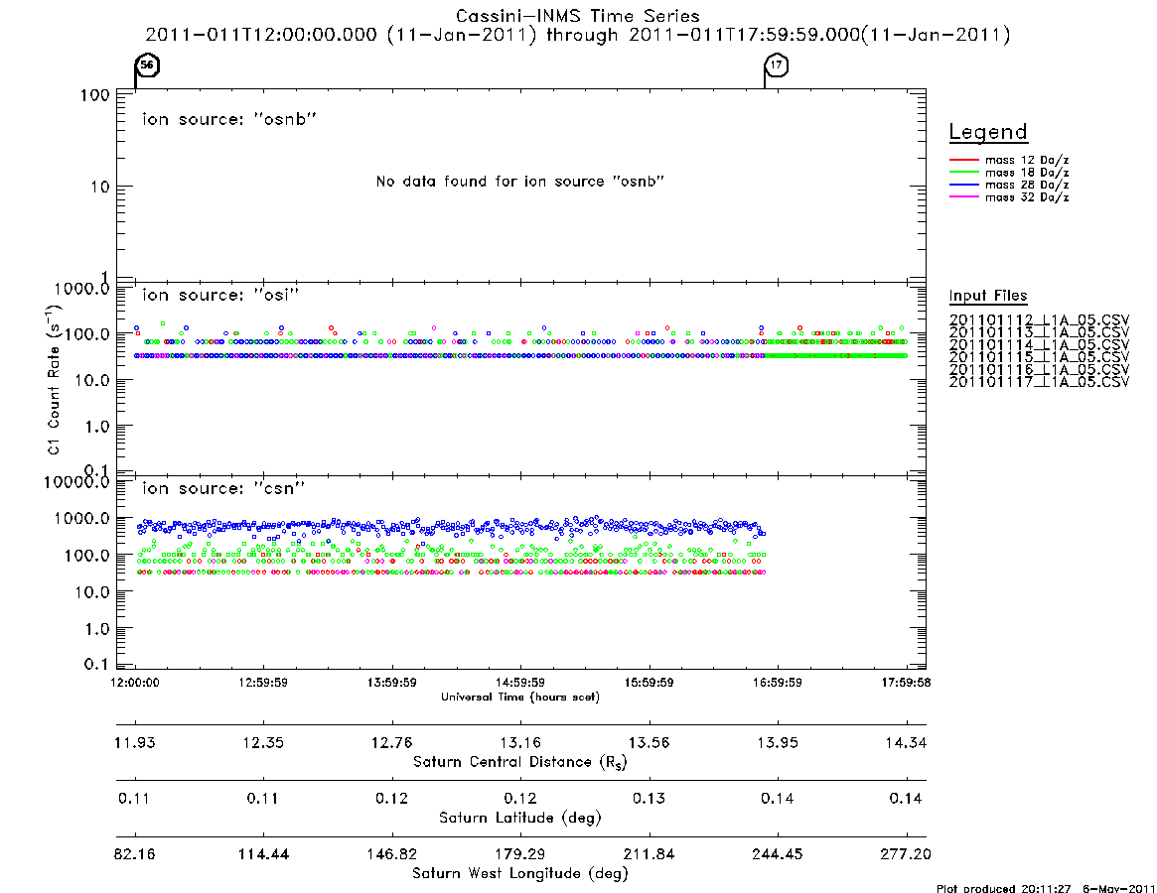Click the "Input Files" heading
Screen dimensions: 1157x893
(988, 296)
